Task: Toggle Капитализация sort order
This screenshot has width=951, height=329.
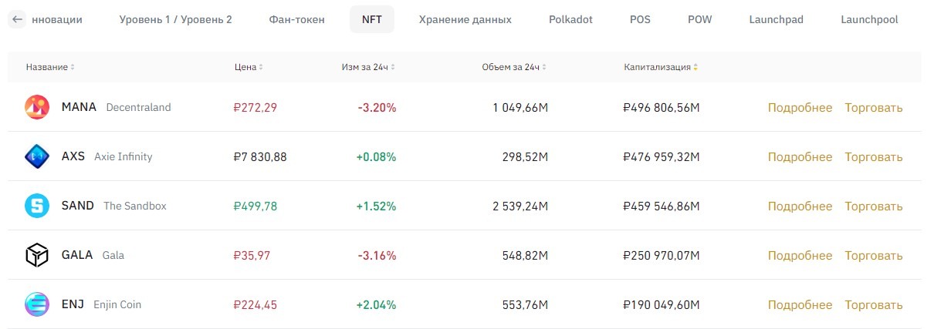Action: click(x=695, y=67)
